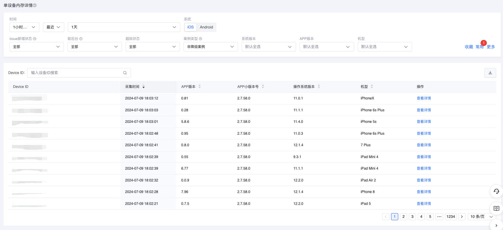Go to page 2
503x230 pixels.
tap(404, 217)
